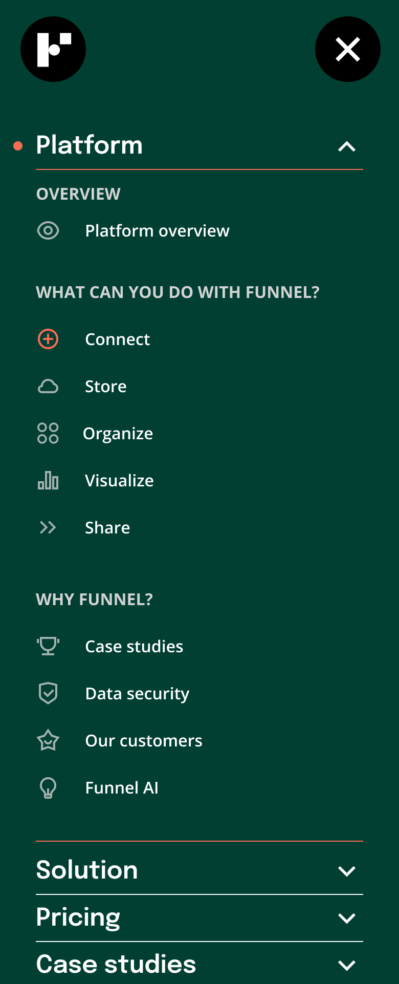Select the Solution menu heading
399x984 pixels.
(x=87, y=870)
